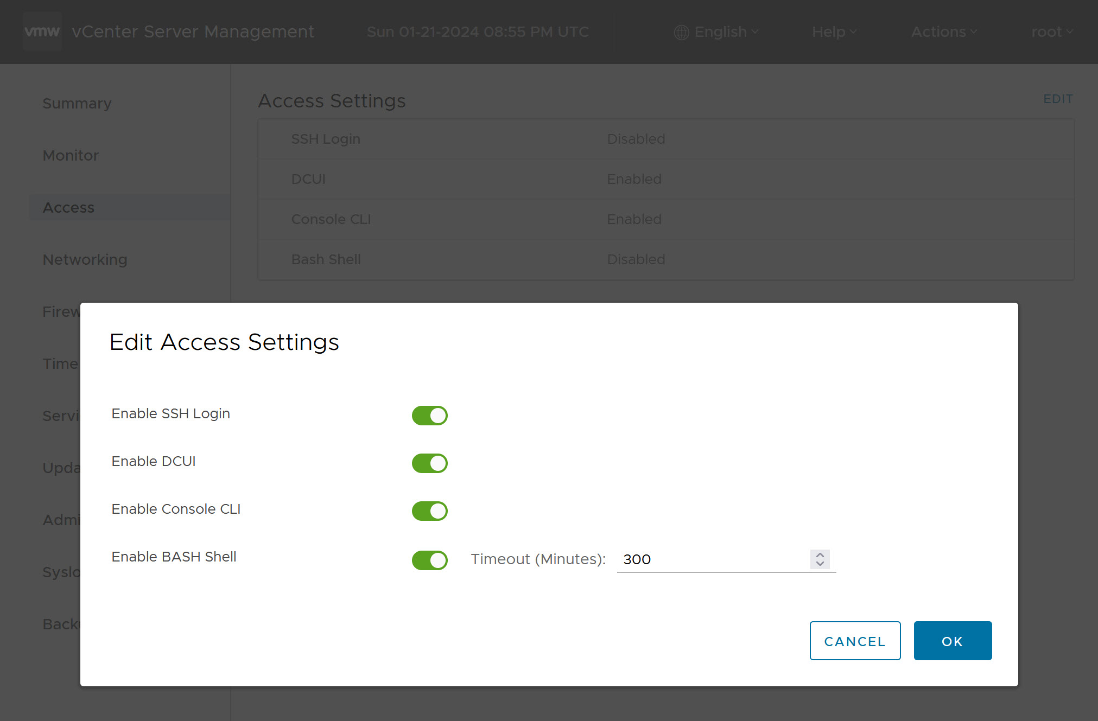Screen dimensions: 1098x721
Task: Turn off the Enable DCUI toggle
Action: (429, 463)
